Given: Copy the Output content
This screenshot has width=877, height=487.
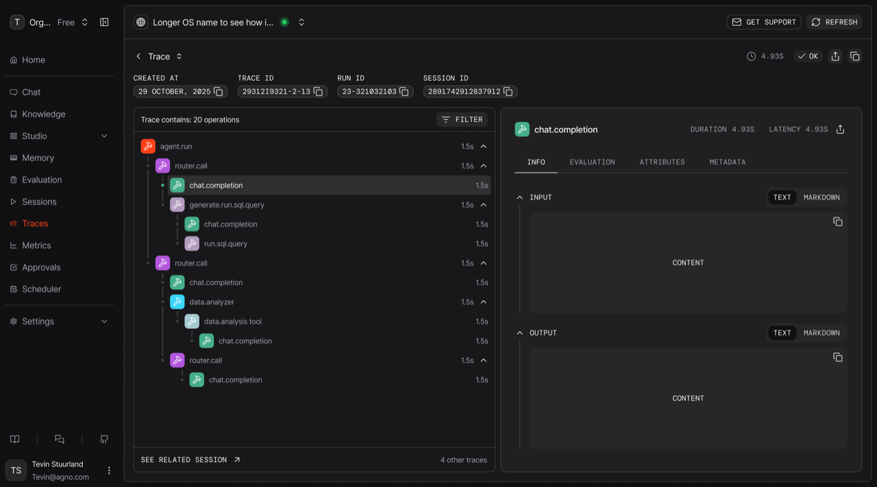Looking at the screenshot, I should [x=837, y=357].
